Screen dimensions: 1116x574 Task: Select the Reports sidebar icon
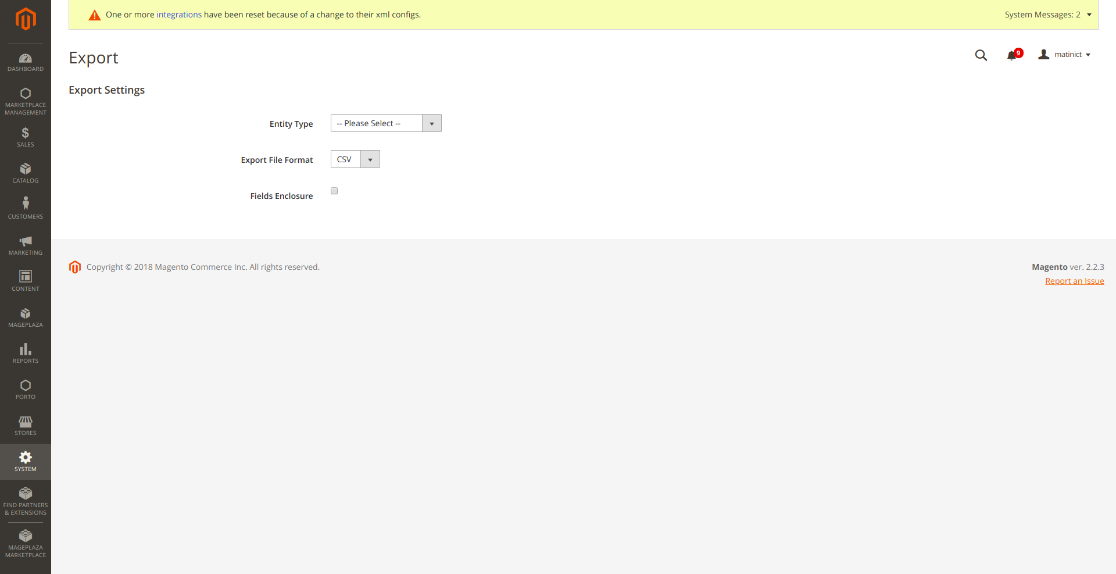tap(25, 352)
